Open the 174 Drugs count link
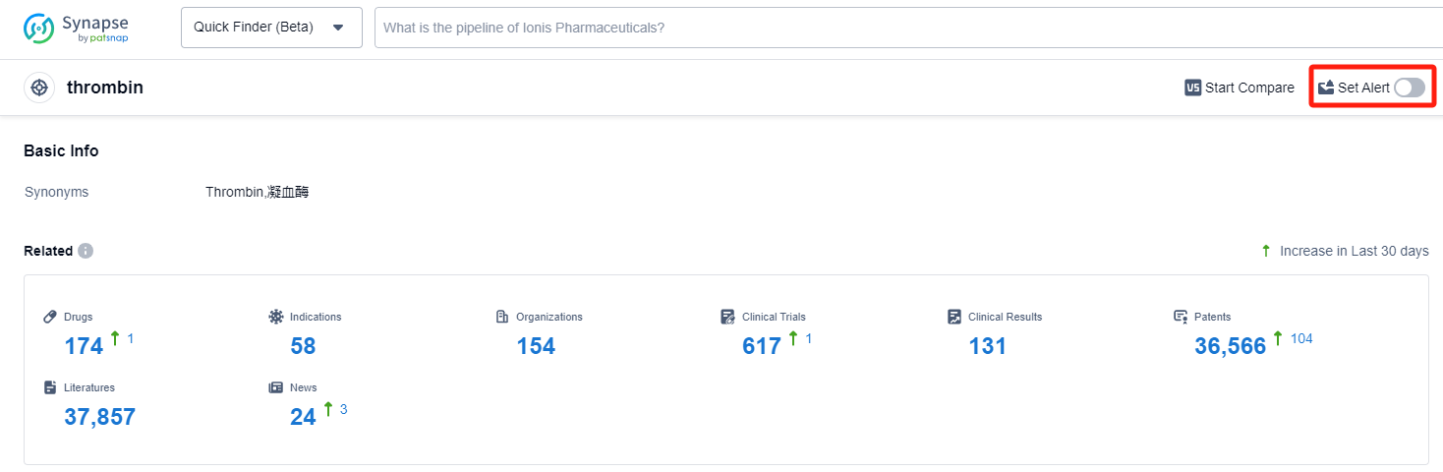The image size is (1443, 472). pos(84,346)
